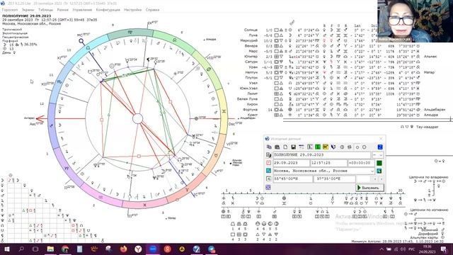Click the circled dot icon in the data dialog toolbar
This screenshot has width=453, height=255.
(x=342, y=147)
